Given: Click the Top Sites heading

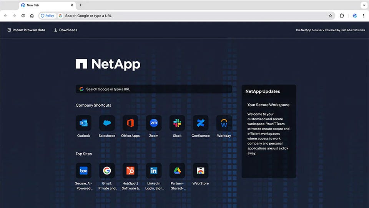Looking at the screenshot, I should (x=83, y=154).
